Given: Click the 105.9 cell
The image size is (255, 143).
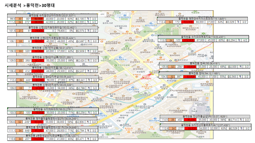Looking at the screenshot, I should tap(164, 67).
